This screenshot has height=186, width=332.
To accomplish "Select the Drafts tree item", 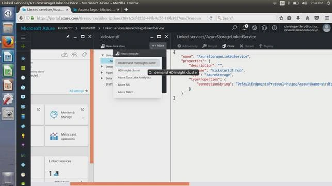I will (109, 84).
